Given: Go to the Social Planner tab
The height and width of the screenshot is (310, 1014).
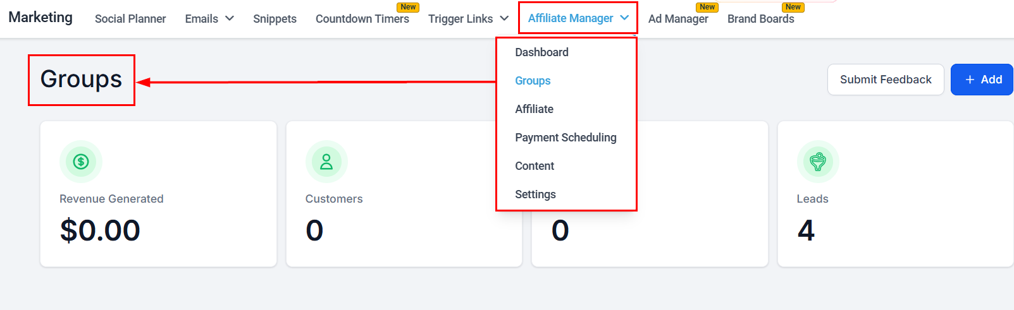Looking at the screenshot, I should (130, 19).
